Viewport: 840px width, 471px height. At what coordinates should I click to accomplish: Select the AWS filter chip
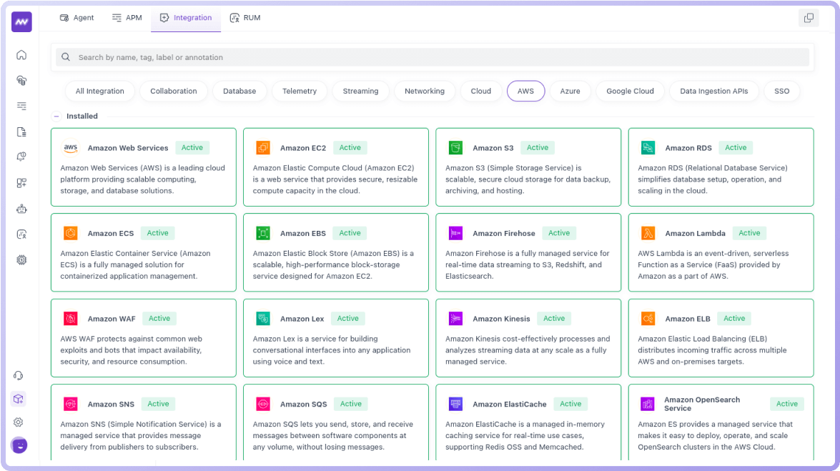tap(525, 91)
